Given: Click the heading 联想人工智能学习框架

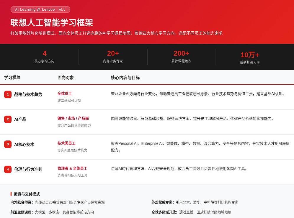Looking at the screenshot, I should 52,23.
